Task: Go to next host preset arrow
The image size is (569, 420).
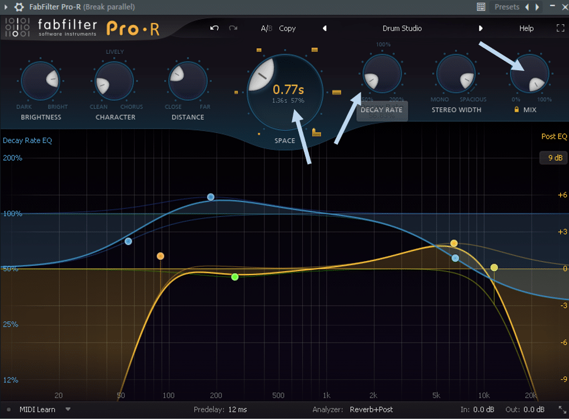Action: click(x=537, y=7)
